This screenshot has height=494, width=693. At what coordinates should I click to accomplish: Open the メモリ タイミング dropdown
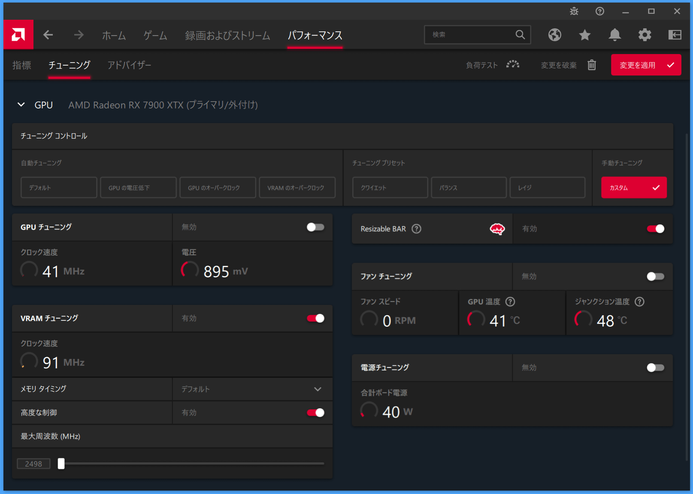coord(252,389)
